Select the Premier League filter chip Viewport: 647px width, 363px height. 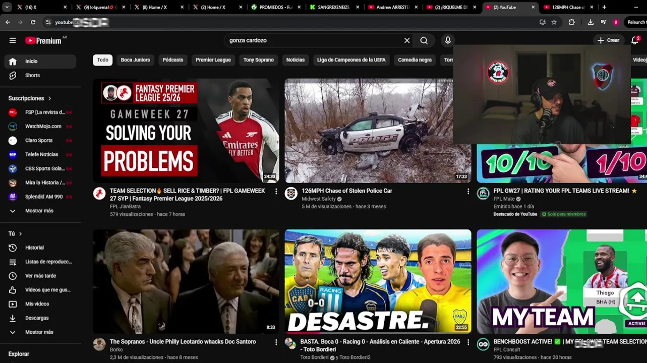pyautogui.click(x=213, y=60)
